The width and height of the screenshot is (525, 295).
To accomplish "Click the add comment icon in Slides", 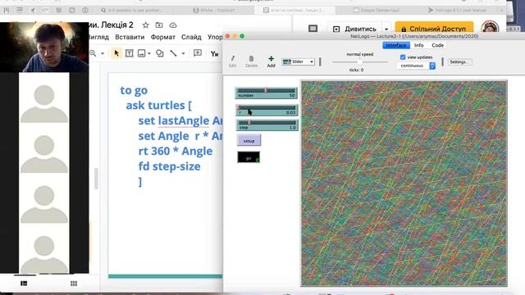I will tap(198, 52).
